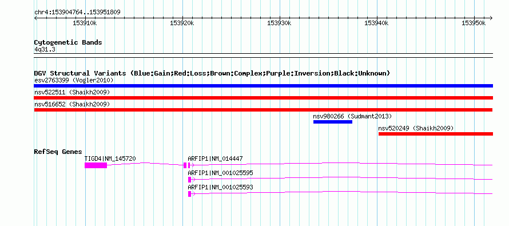Open nsv522511 (Shaikh2009) label
Image resolution: width=509 pixels, height=226 pixels.
click(72, 92)
